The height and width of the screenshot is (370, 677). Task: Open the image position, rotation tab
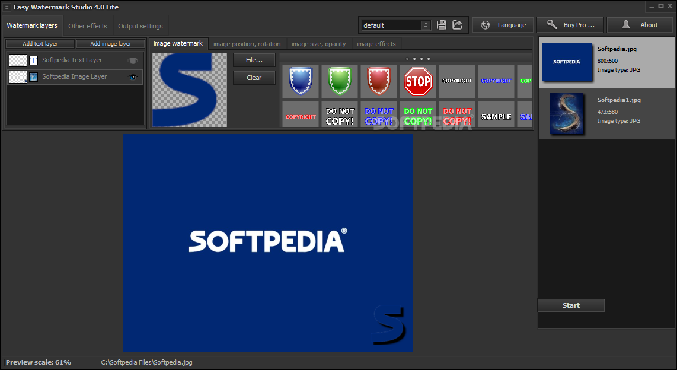click(x=247, y=44)
